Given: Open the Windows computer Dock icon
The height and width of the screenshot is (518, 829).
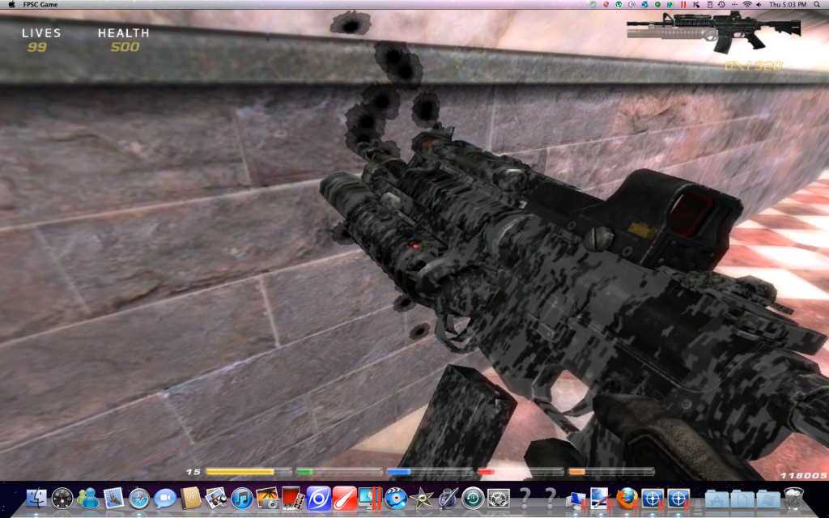Looking at the screenshot, I should coord(576,499).
